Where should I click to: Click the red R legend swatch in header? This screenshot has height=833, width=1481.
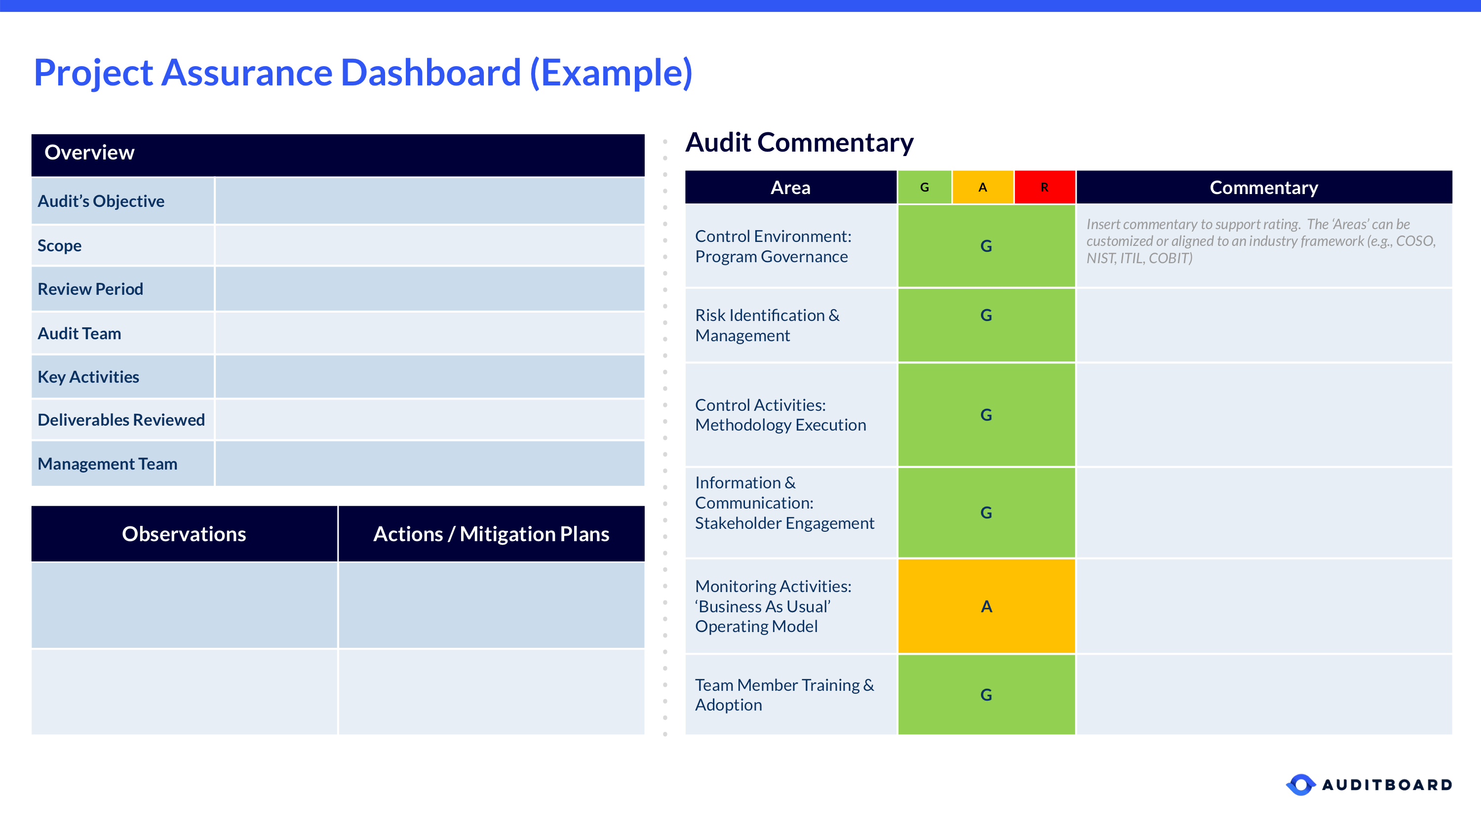1045,188
